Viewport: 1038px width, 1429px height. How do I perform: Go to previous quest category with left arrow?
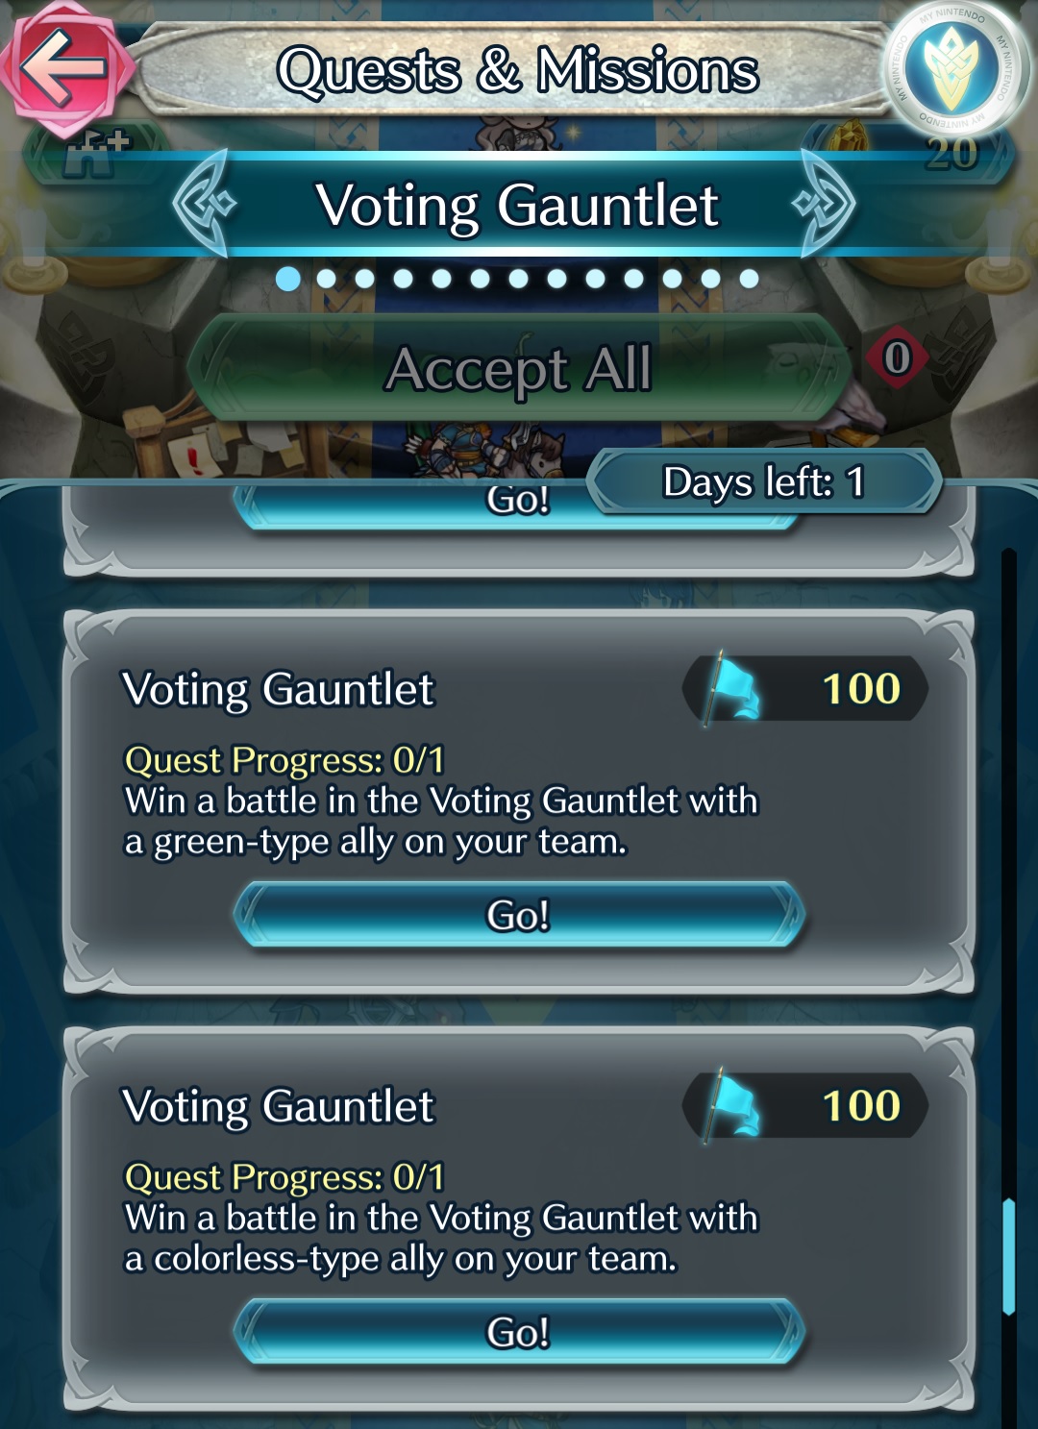click(x=204, y=204)
